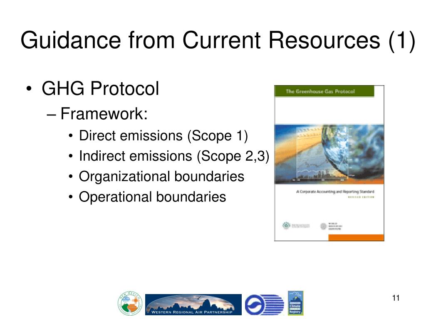This screenshot has height=319, width=426.
Task: Select the slide title Guidance from Current Resources
Action: click(x=218, y=40)
